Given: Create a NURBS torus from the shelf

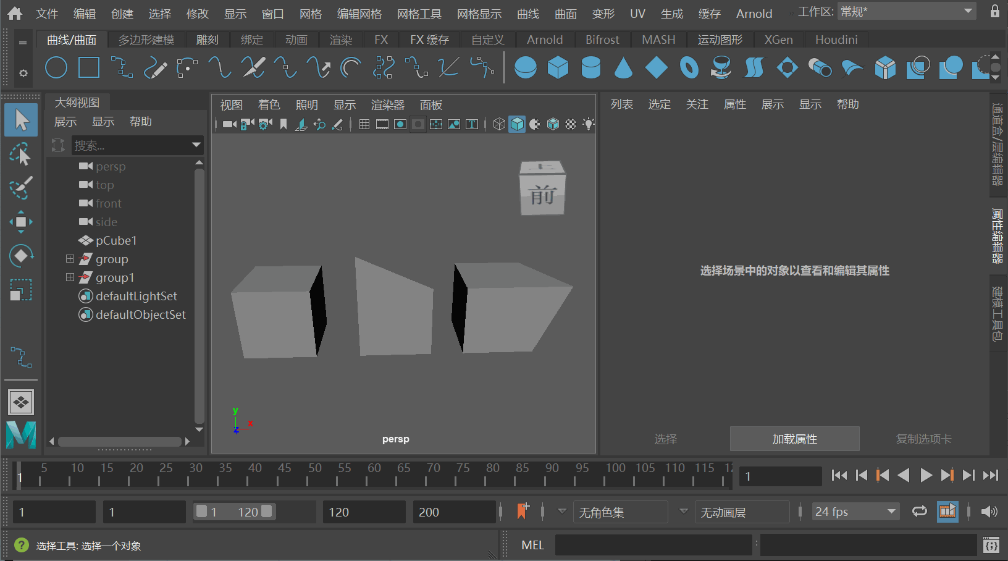Looking at the screenshot, I should [689, 68].
